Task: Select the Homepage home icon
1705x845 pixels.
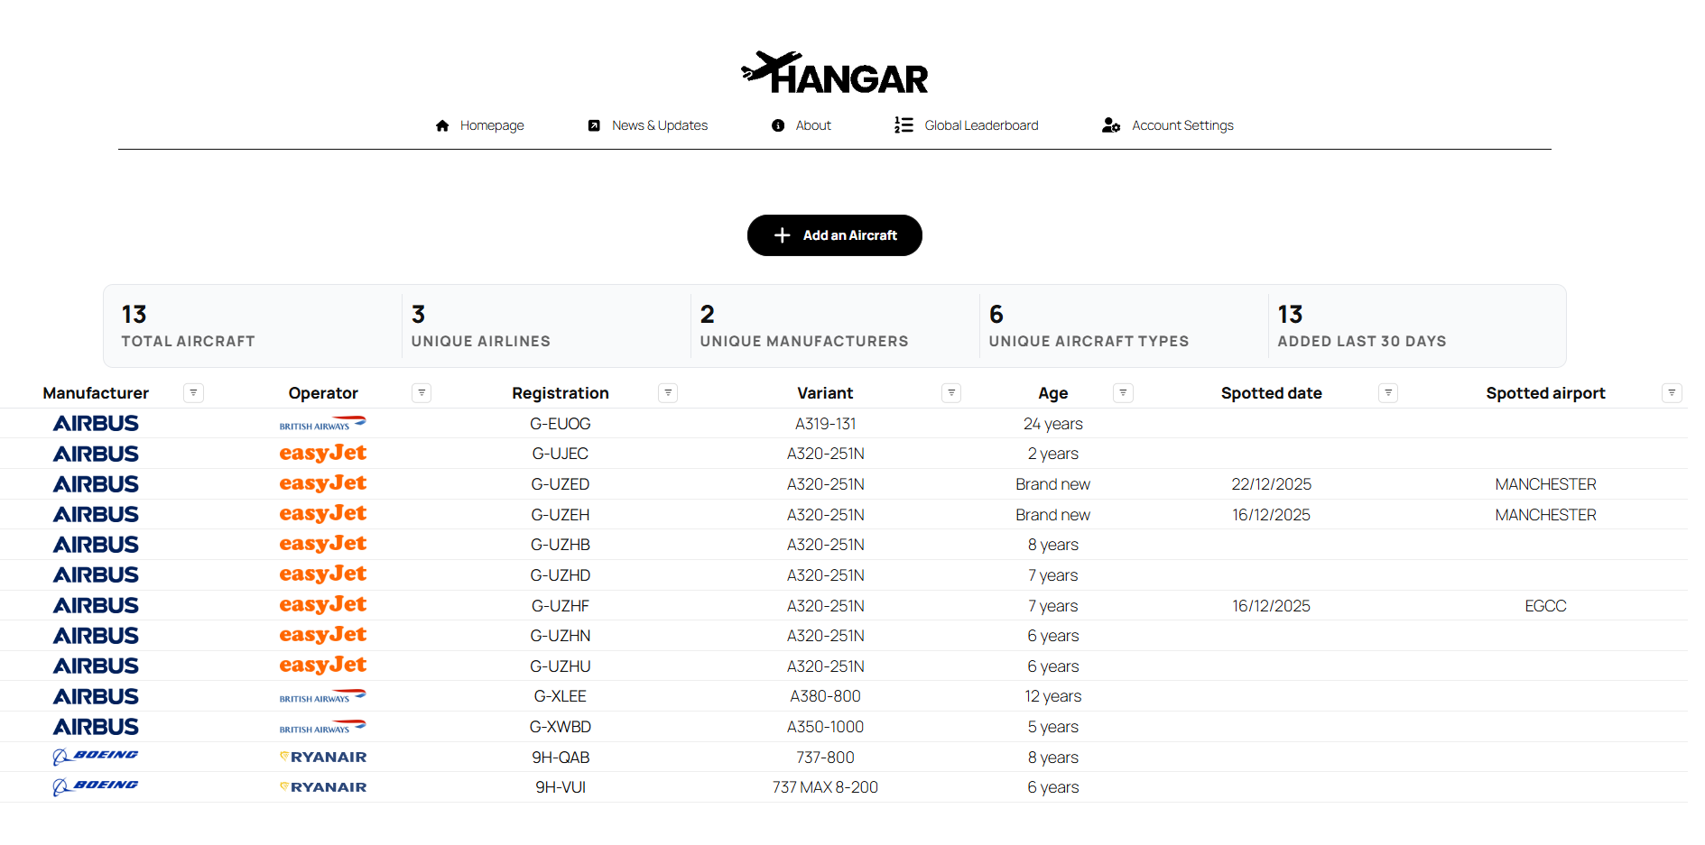Action: (442, 125)
